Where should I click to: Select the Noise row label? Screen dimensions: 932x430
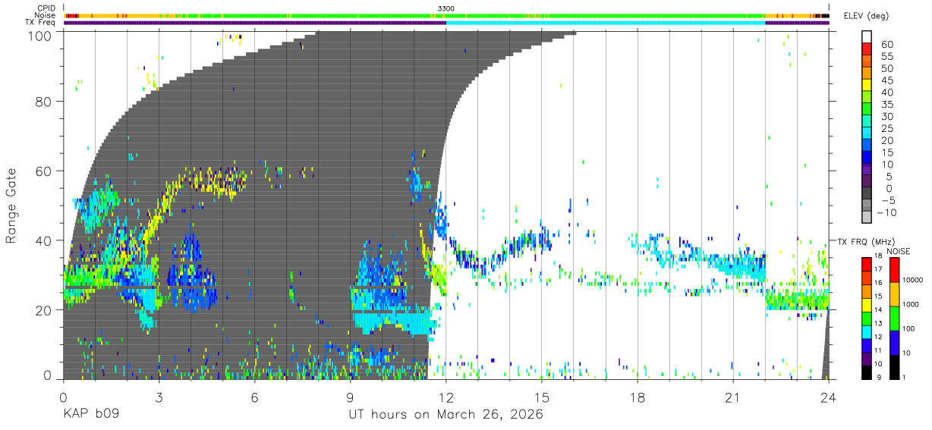pos(45,15)
